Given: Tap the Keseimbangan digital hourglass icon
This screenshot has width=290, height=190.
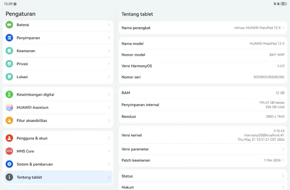Looking at the screenshot, I should [x=9, y=94].
